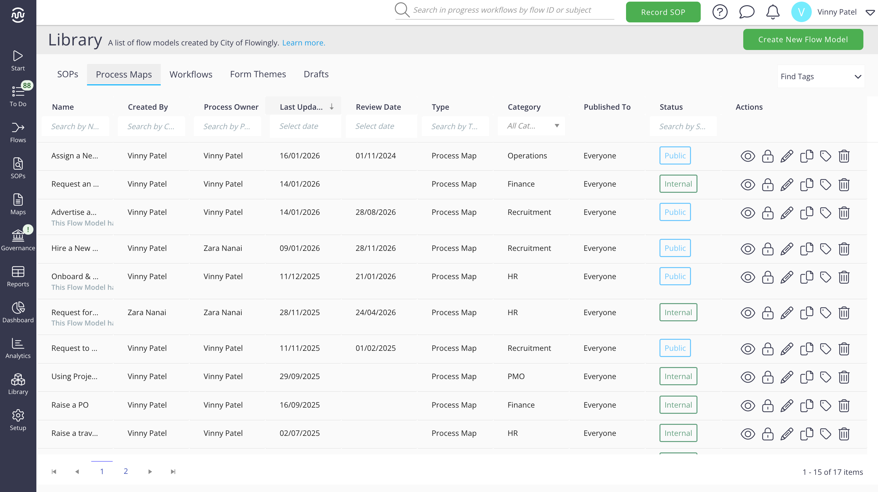The height and width of the screenshot is (492, 878).
Task: Switch to the Drafts tab
Action: click(316, 74)
